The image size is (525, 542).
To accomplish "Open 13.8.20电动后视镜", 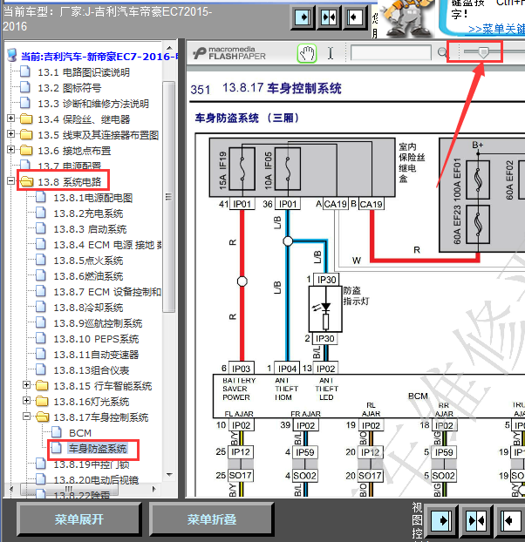I will [96, 480].
